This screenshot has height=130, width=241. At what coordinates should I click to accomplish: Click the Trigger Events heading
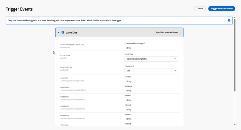click(x=19, y=9)
